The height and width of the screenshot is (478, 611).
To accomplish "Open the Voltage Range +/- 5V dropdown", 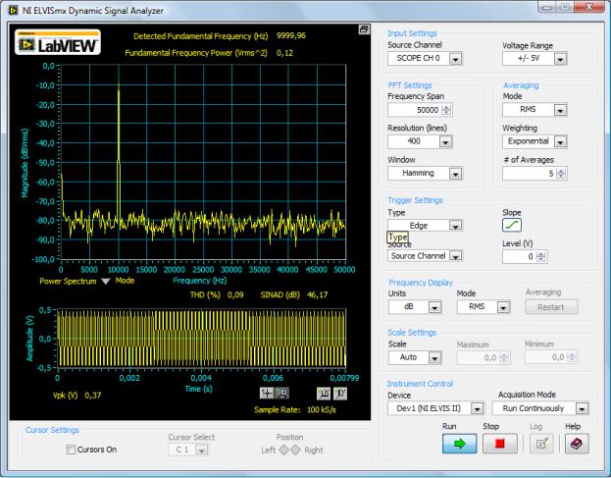I will [535, 59].
